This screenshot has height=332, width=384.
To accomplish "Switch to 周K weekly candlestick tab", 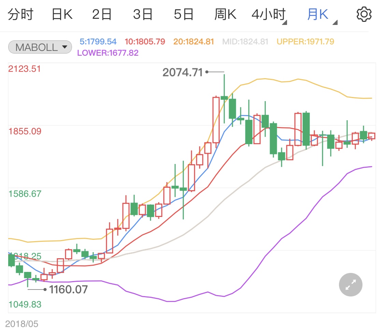I will click(225, 15).
